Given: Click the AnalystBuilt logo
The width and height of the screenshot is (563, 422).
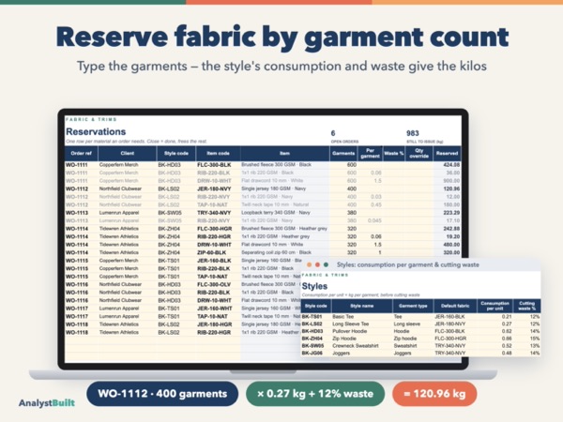Looking at the screenshot, I should point(47,403).
